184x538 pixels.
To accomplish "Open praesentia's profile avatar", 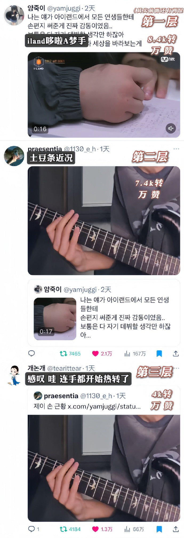I will (x=14, y=156).
